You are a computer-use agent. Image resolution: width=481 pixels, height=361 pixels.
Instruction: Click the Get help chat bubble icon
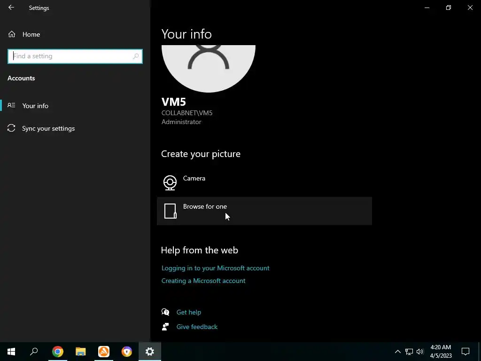tap(165, 312)
